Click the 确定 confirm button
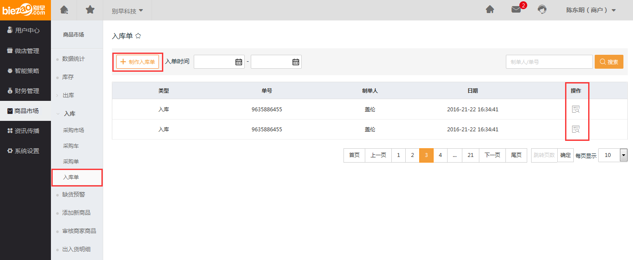 566,155
